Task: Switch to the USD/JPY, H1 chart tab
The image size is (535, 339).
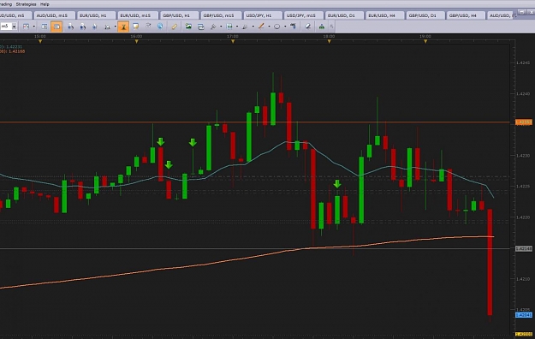Action: [x=263, y=15]
